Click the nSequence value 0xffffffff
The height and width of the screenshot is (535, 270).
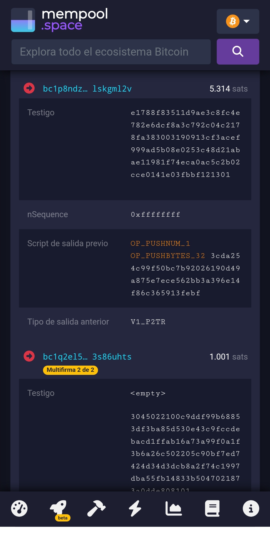(x=155, y=214)
